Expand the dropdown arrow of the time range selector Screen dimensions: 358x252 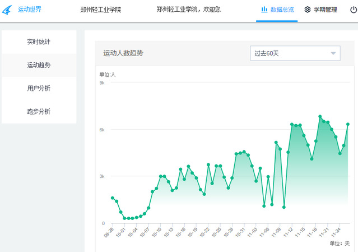(x=333, y=54)
